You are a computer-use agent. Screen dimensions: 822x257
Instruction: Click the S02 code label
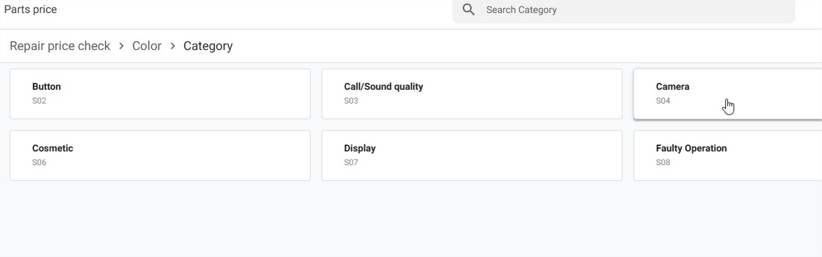(39, 101)
